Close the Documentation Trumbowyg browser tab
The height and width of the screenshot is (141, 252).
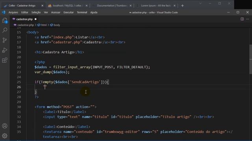pyautogui.click(x=130, y=5)
